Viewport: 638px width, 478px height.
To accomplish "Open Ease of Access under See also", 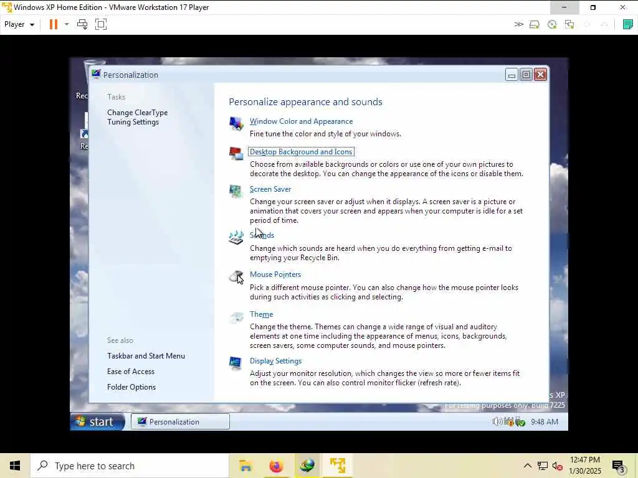I will (x=131, y=372).
